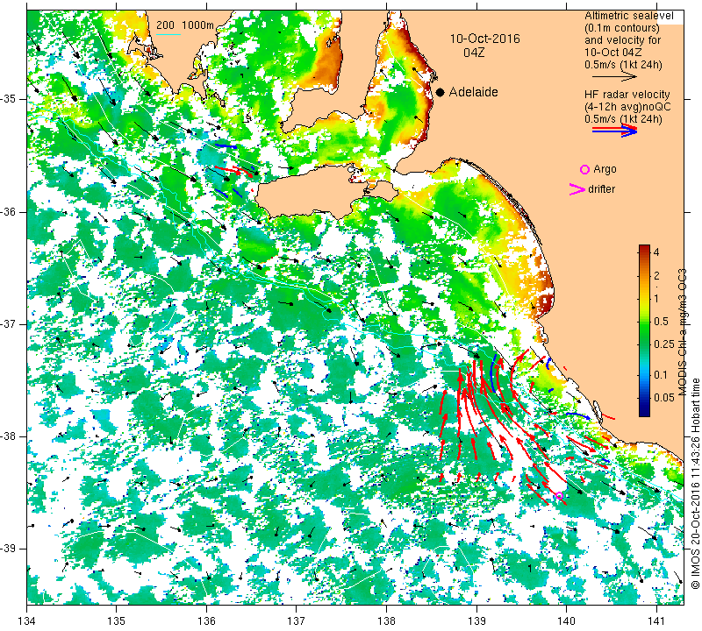The height and width of the screenshot is (631, 702).
Task: Click the 'Argo' legend label
Action: click(605, 169)
